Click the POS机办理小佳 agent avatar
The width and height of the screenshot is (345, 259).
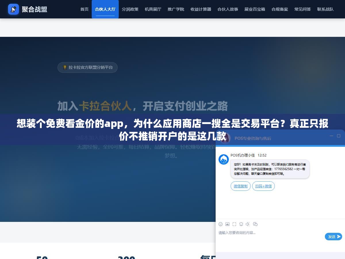pos(224,159)
